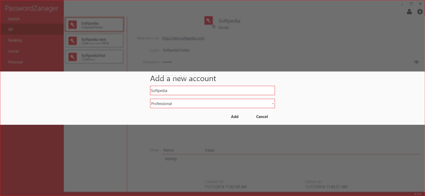This screenshot has height=196, width=425.
Task: Open the Softpedia SoftpediaTester account card
Action: [x=94, y=25]
